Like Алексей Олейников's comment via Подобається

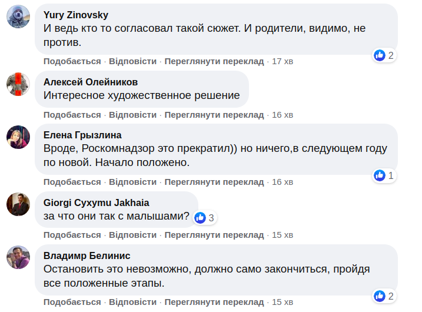72,115
